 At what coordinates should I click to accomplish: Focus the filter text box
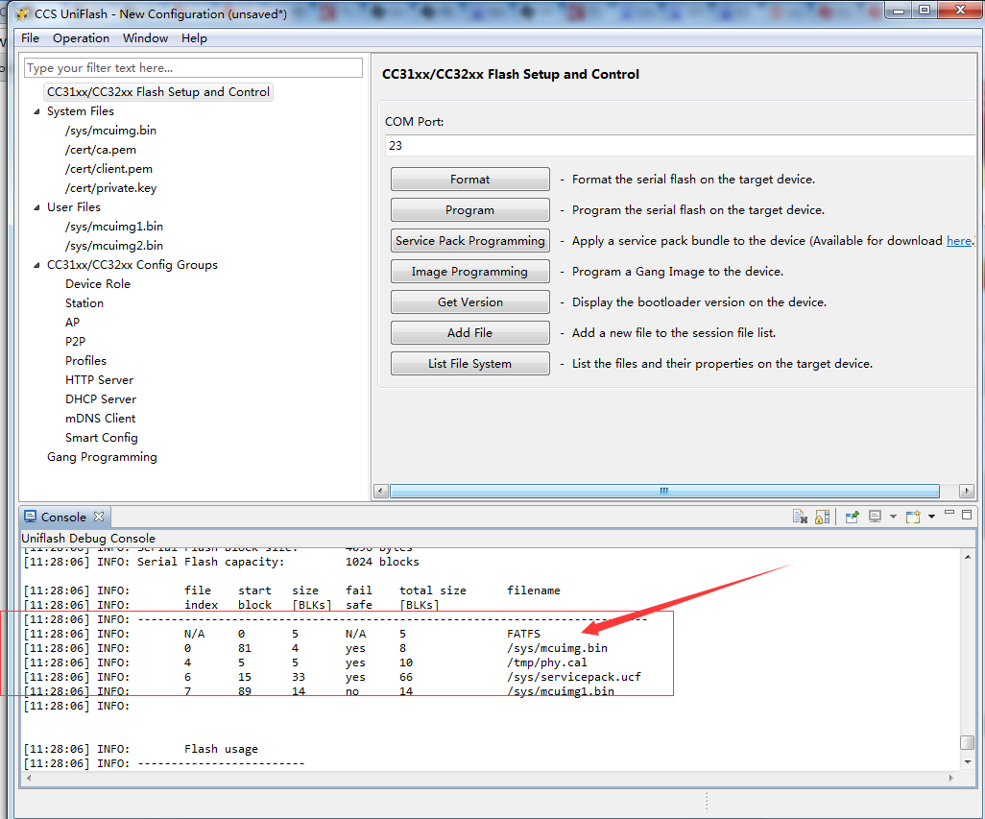pos(194,68)
